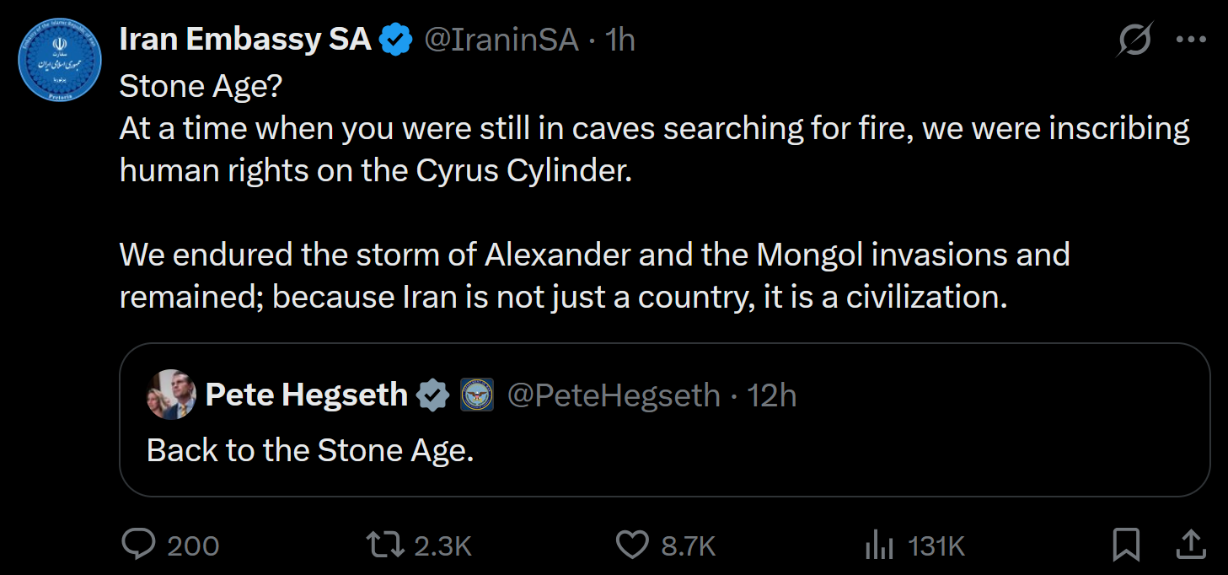
Task: Click the Pete Hegseth display name
Action: pos(307,395)
